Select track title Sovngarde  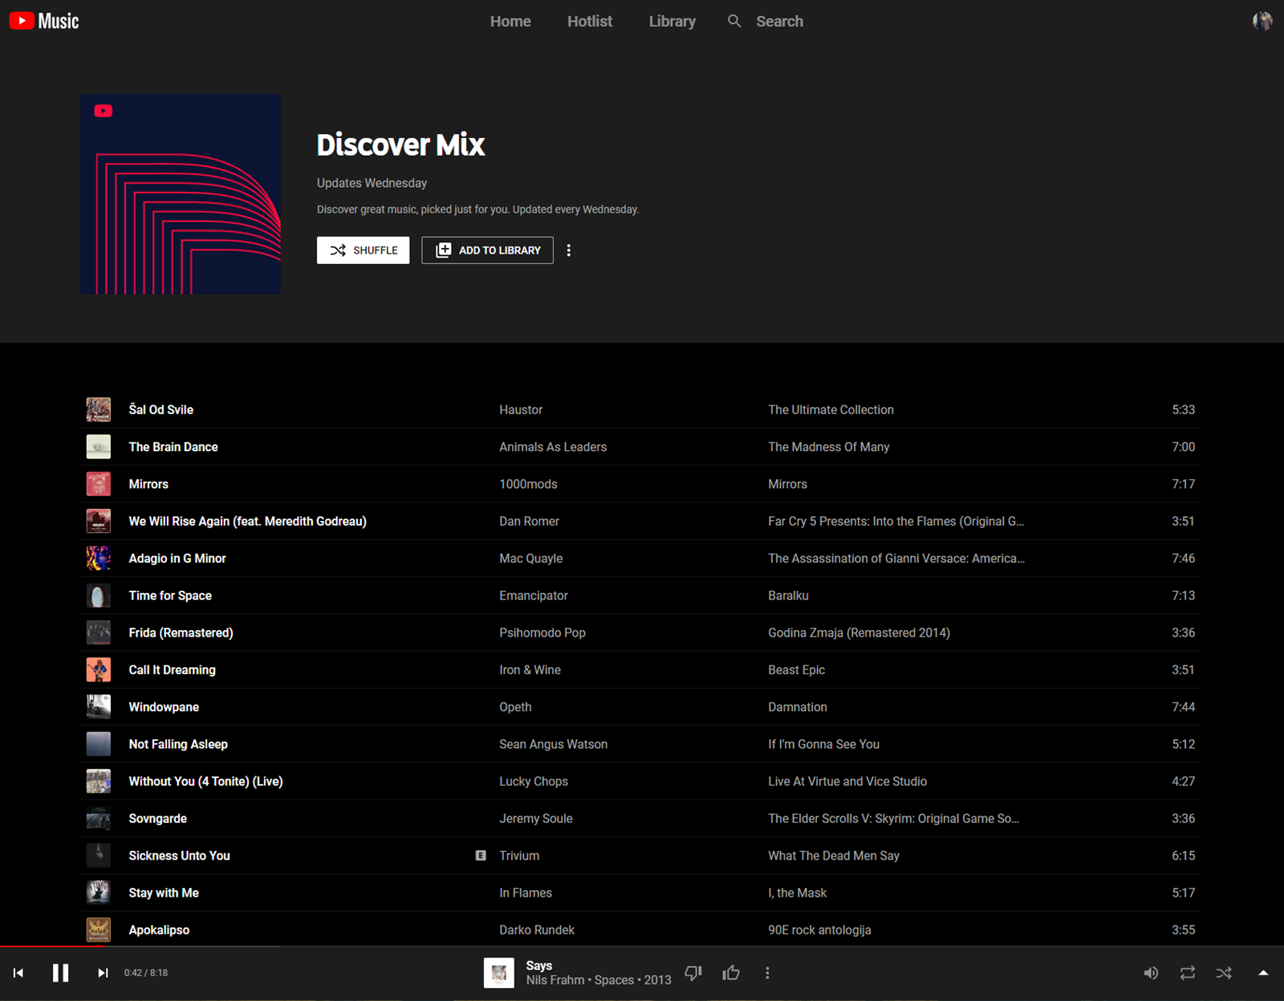[x=158, y=819]
